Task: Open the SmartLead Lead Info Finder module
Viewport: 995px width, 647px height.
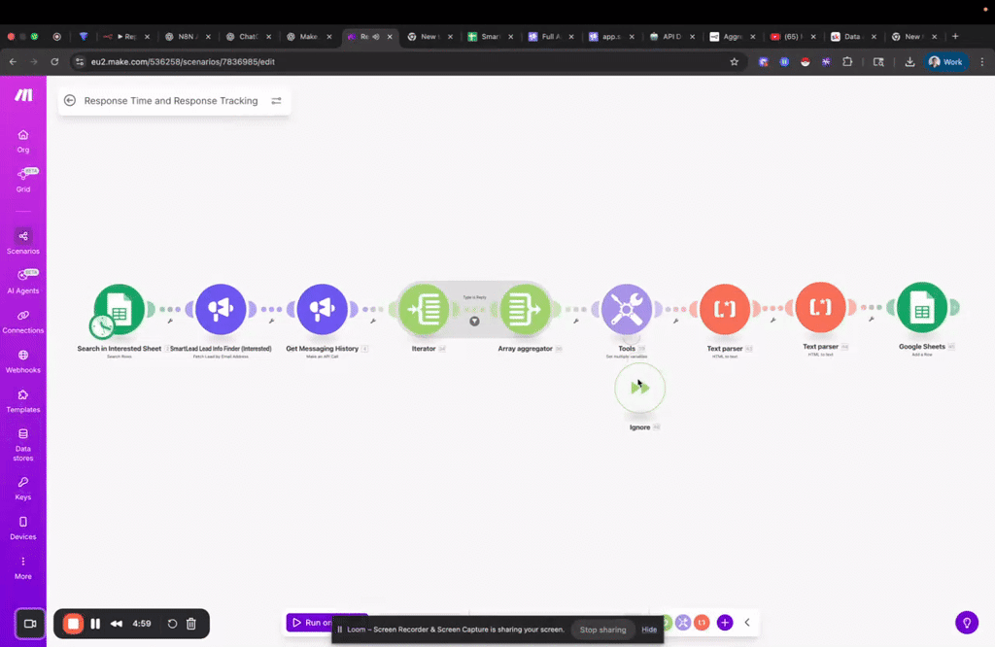Action: (221, 309)
